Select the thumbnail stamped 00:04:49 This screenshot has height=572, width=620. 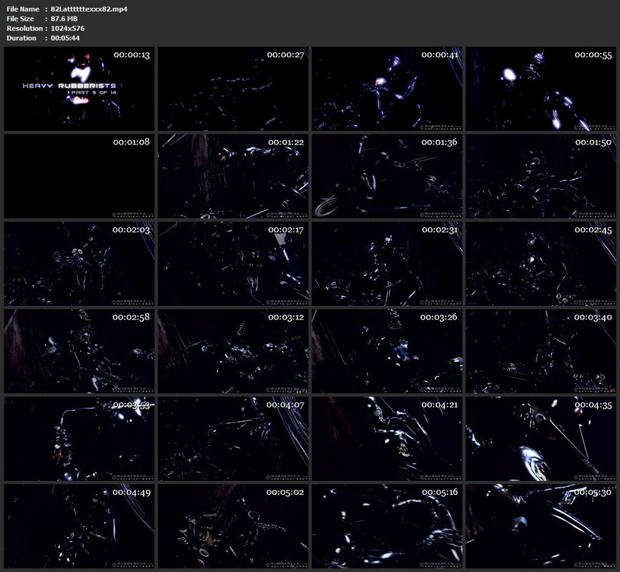pyautogui.click(x=79, y=526)
